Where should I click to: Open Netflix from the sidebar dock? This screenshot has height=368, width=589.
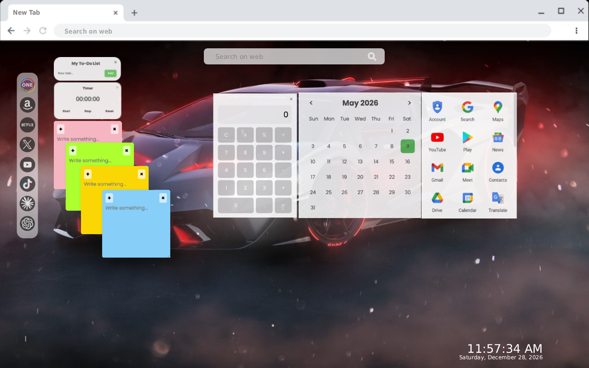click(x=27, y=125)
